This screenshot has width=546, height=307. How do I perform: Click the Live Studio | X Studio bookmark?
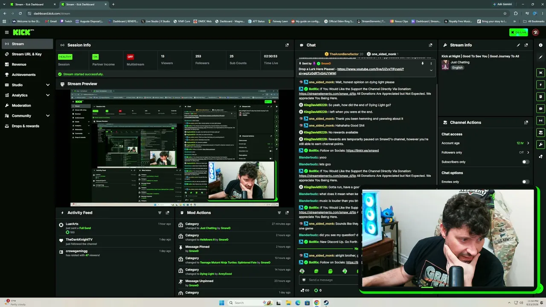coord(156,21)
